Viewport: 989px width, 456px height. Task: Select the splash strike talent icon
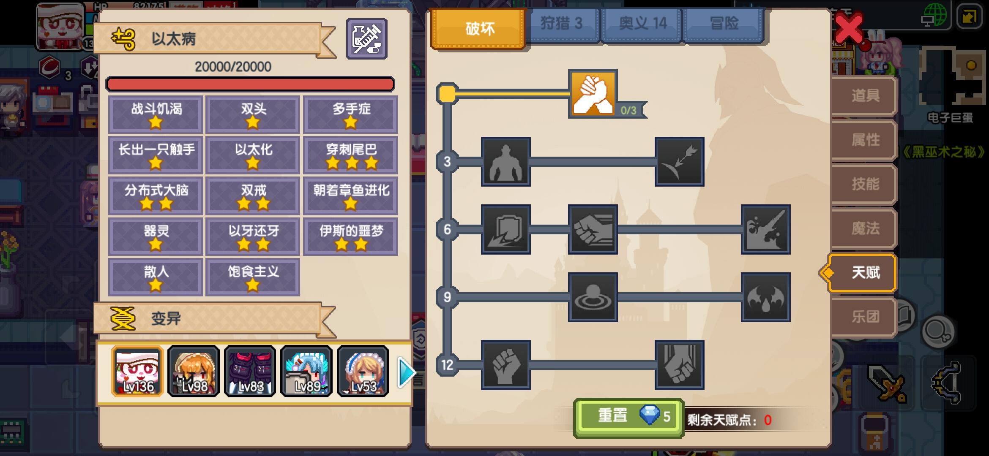pyautogui.click(x=765, y=229)
